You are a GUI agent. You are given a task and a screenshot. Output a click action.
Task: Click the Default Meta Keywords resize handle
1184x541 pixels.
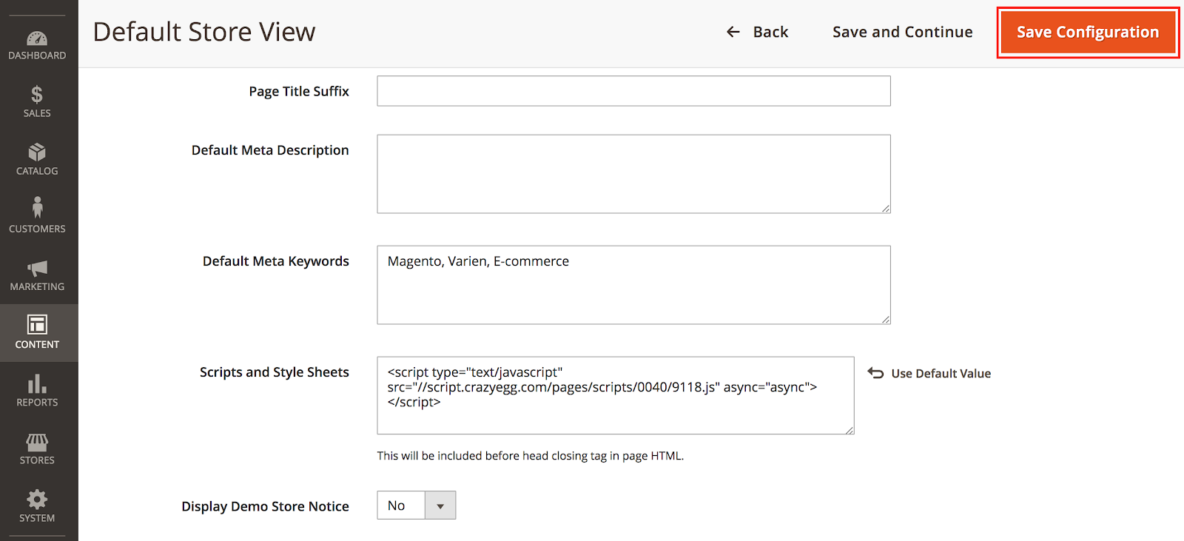[886, 320]
